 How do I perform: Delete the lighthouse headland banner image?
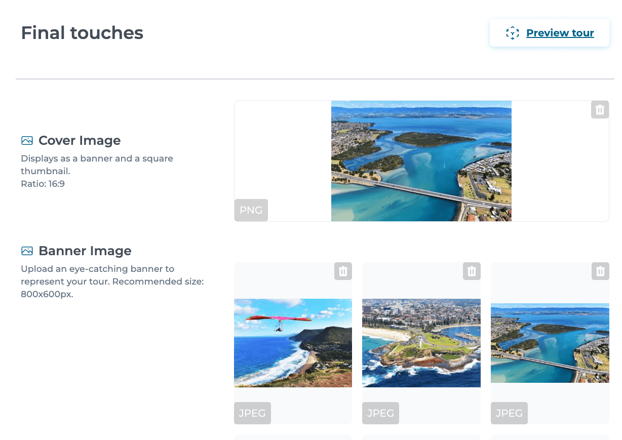pyautogui.click(x=472, y=271)
